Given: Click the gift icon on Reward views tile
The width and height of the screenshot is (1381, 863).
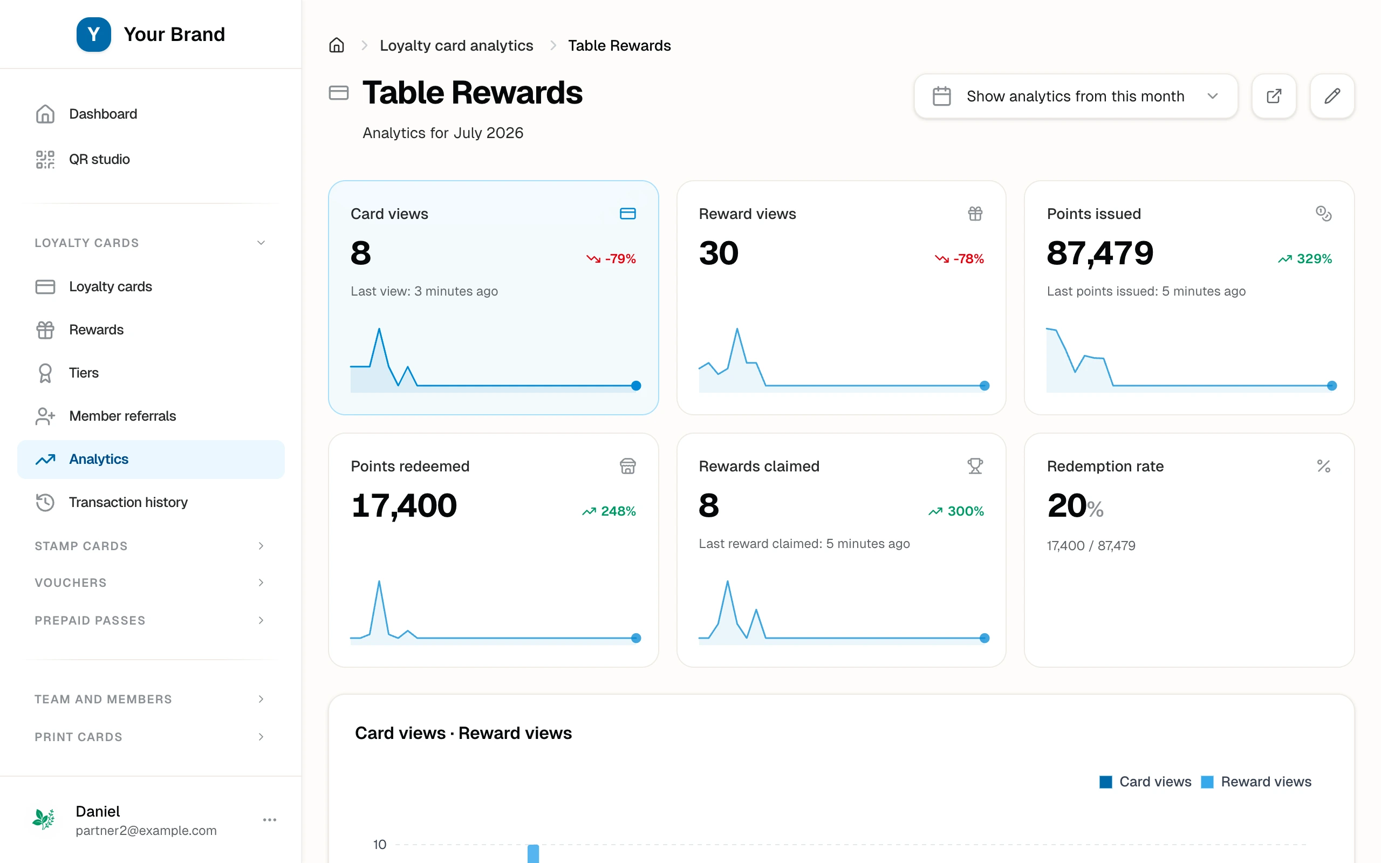Looking at the screenshot, I should click(975, 214).
